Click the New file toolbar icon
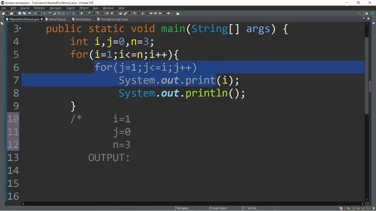376x211 pixels. pos(4,13)
